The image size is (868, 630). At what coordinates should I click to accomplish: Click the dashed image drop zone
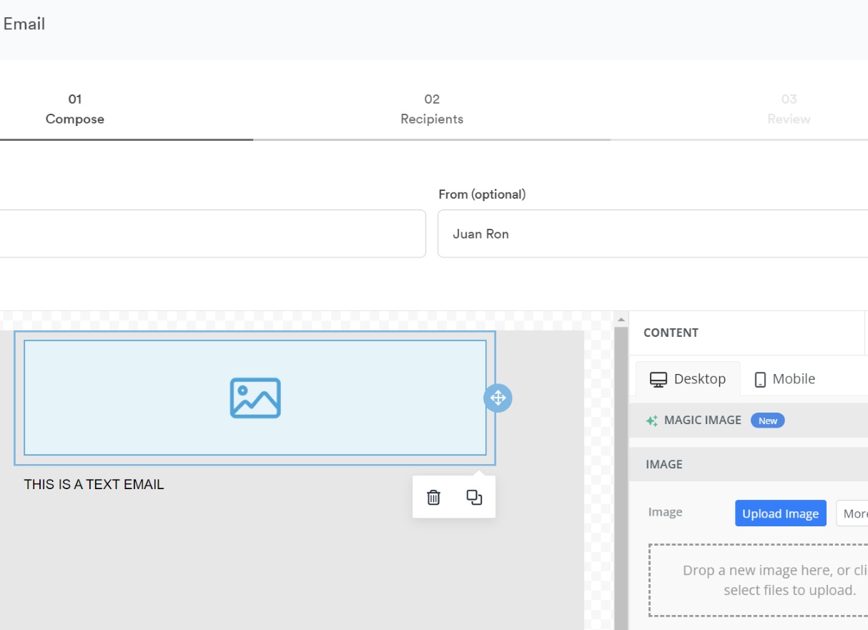758,580
